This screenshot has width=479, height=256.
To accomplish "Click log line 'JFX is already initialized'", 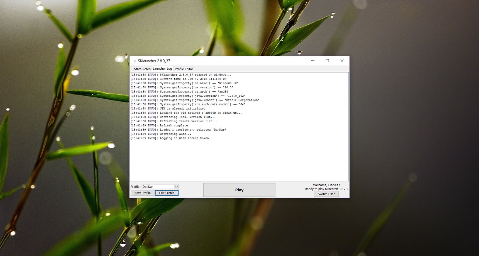I will coord(168,109).
